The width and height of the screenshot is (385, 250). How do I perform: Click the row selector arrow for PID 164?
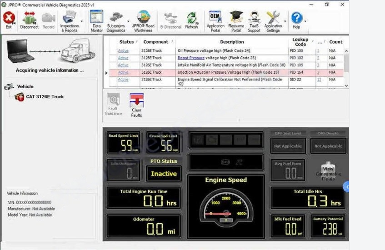point(106,73)
